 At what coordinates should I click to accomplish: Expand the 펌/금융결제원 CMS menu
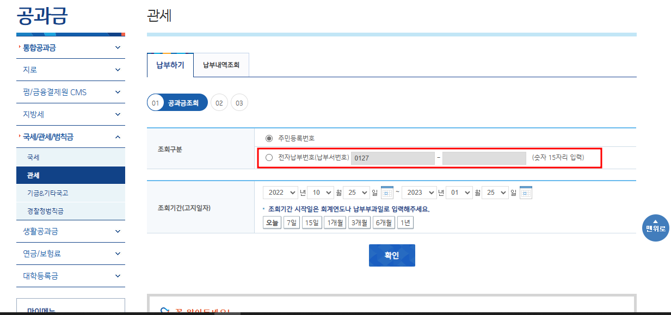coord(71,92)
